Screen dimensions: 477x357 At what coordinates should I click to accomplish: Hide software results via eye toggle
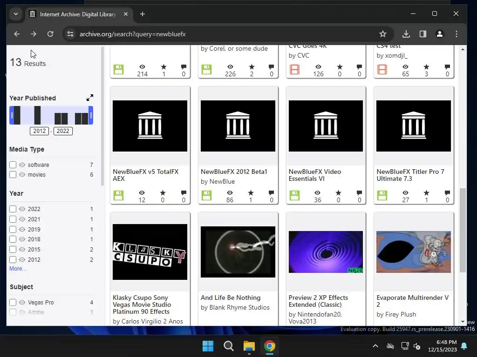[x=22, y=165]
